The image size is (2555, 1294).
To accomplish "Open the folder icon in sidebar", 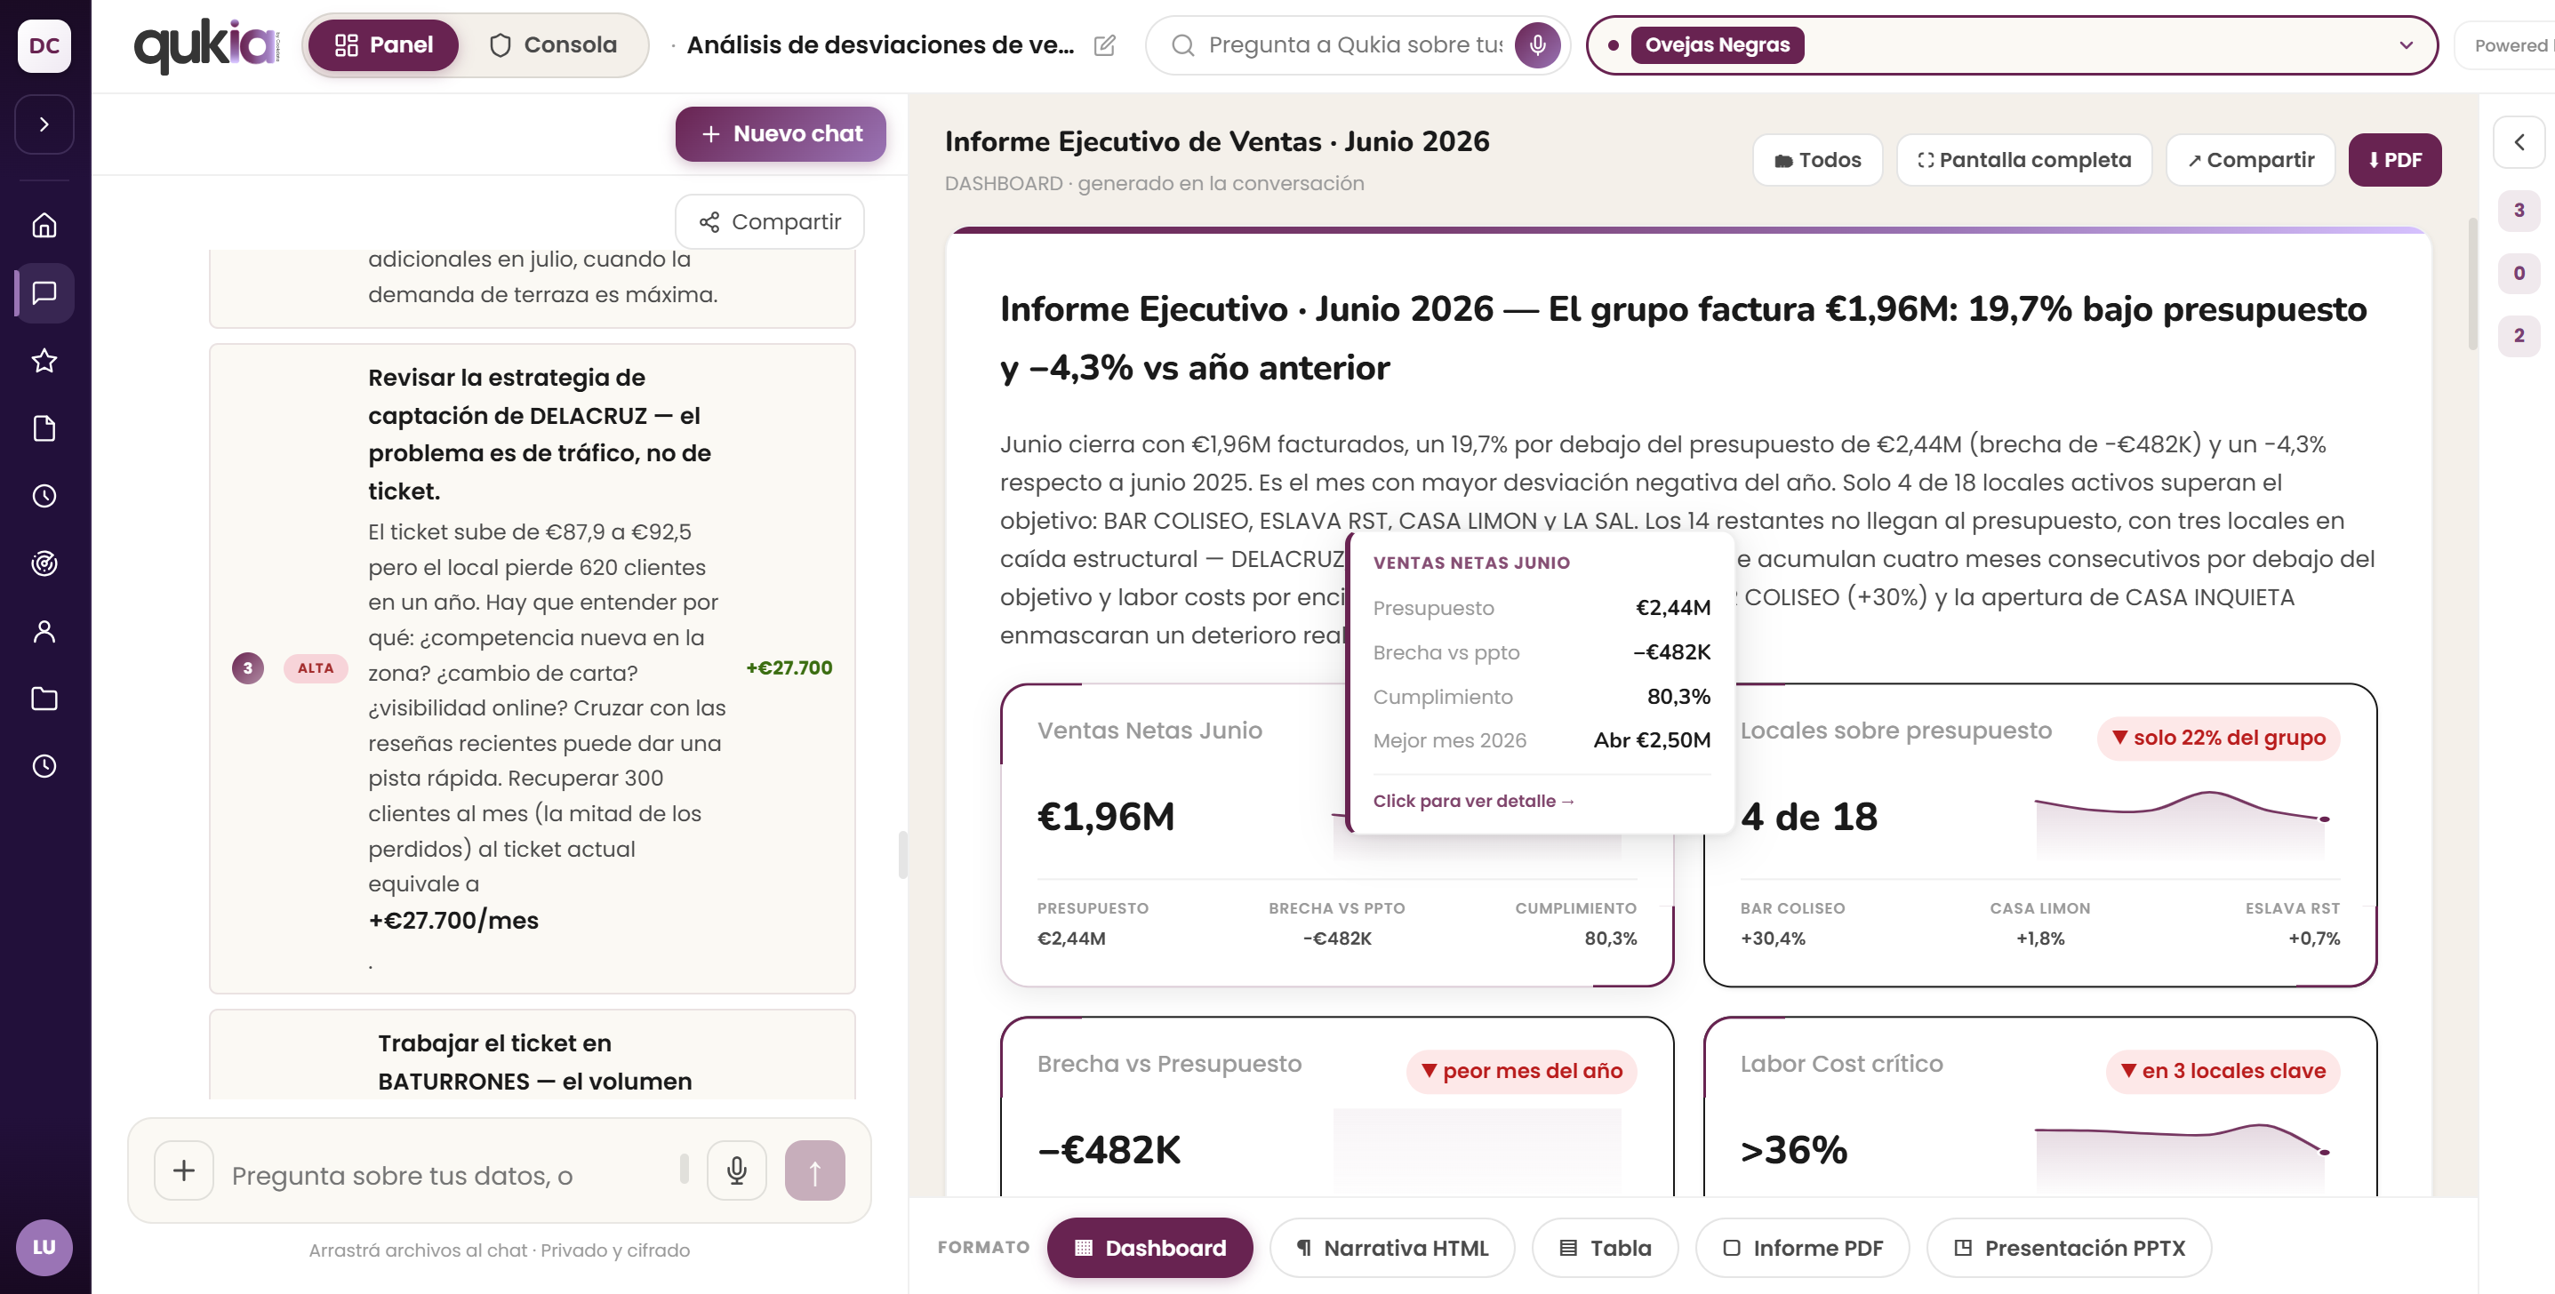I will pyautogui.click(x=44, y=698).
